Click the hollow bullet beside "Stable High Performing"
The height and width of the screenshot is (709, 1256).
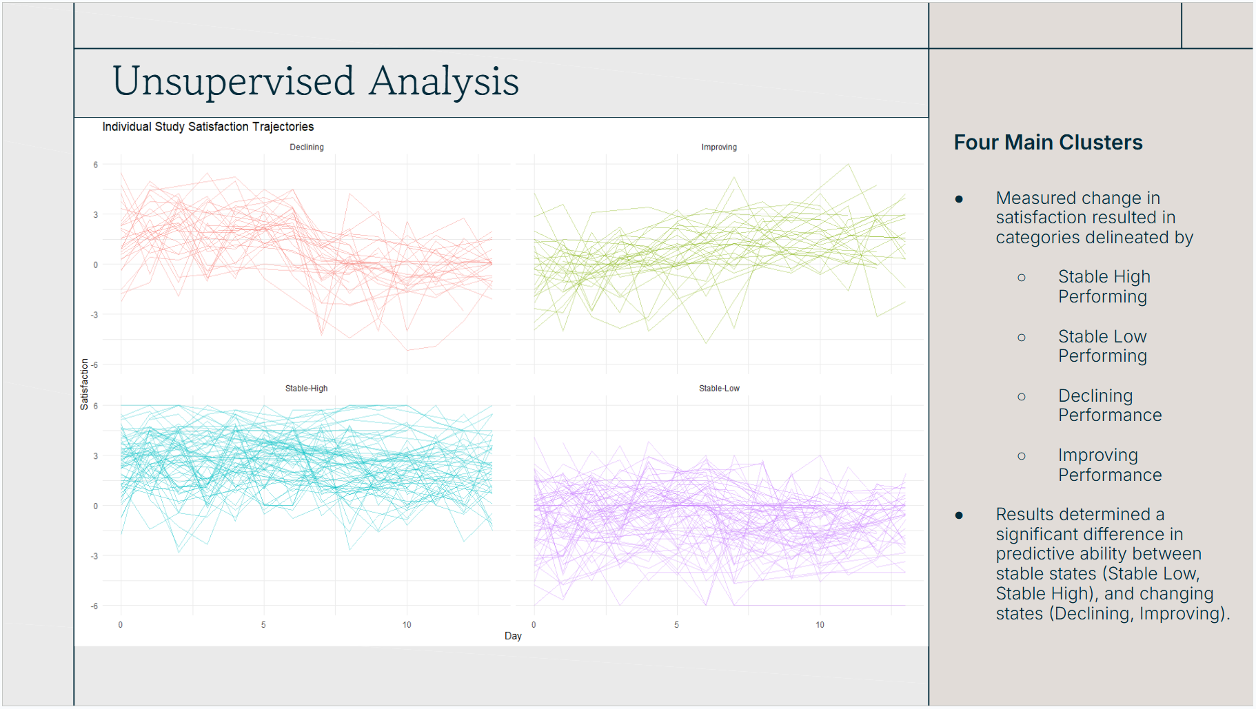tap(1021, 278)
